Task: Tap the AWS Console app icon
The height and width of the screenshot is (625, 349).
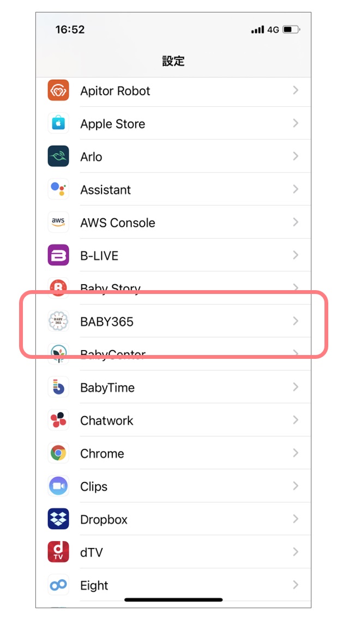Action: 58,223
